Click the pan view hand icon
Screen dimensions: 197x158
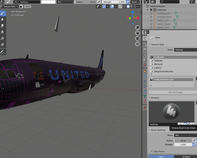[x=138, y=33]
